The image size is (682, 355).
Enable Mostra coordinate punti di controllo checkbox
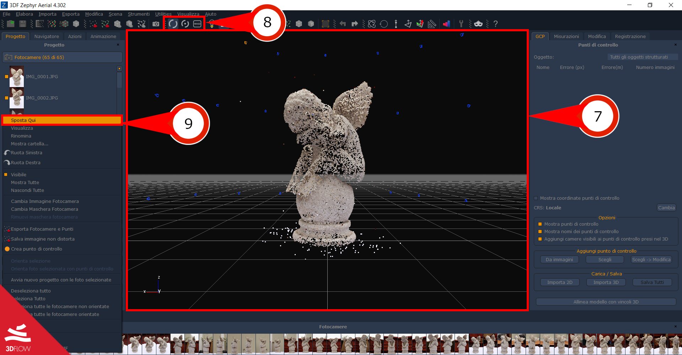[x=536, y=198]
